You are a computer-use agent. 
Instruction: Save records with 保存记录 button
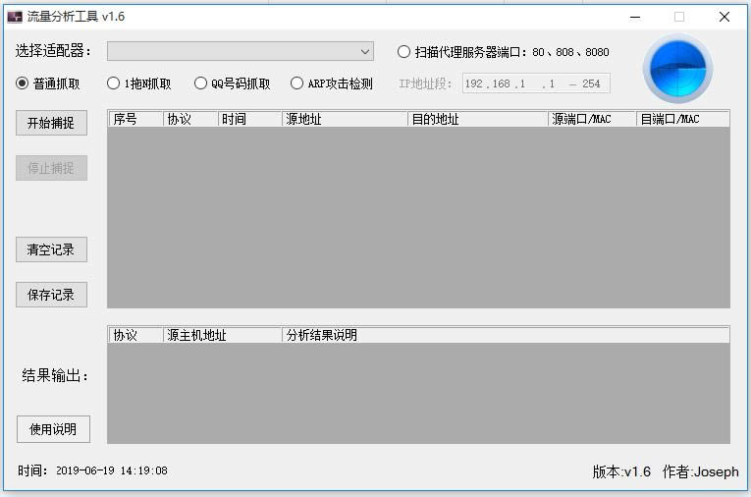tap(51, 295)
